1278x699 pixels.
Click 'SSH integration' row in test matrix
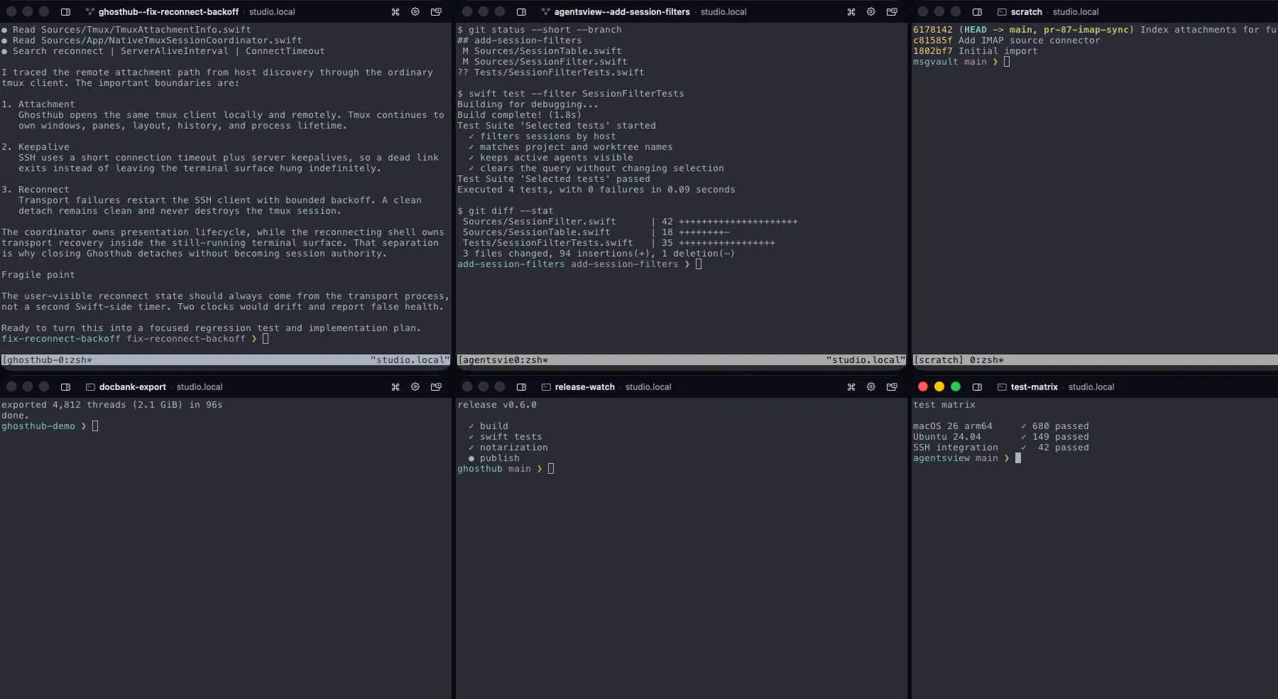[x=1001, y=448]
